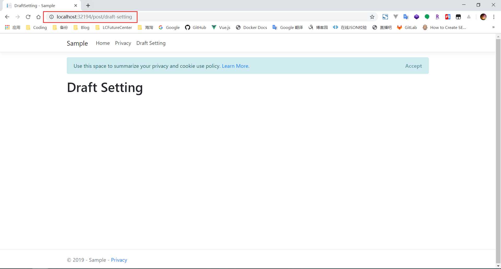501x269 pixels.
Task: Go back using the browser back arrow
Action: pos(7,17)
